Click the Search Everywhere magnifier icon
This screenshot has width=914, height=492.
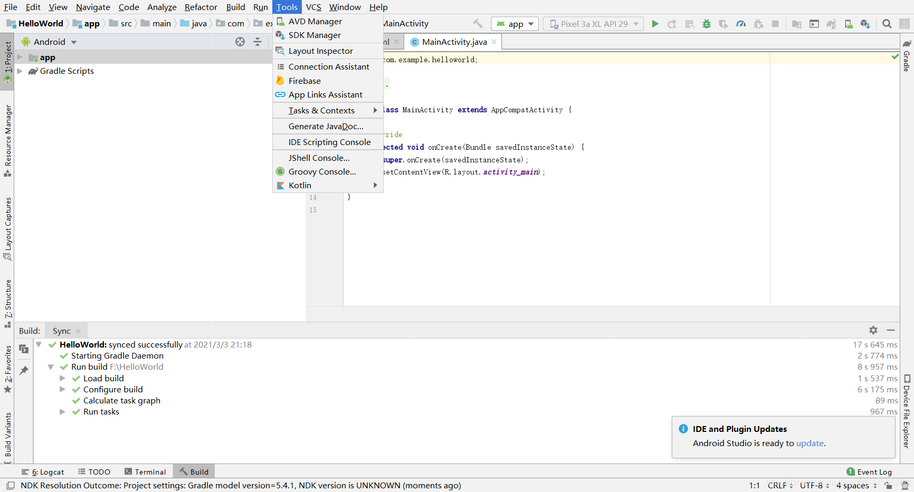[x=887, y=24]
